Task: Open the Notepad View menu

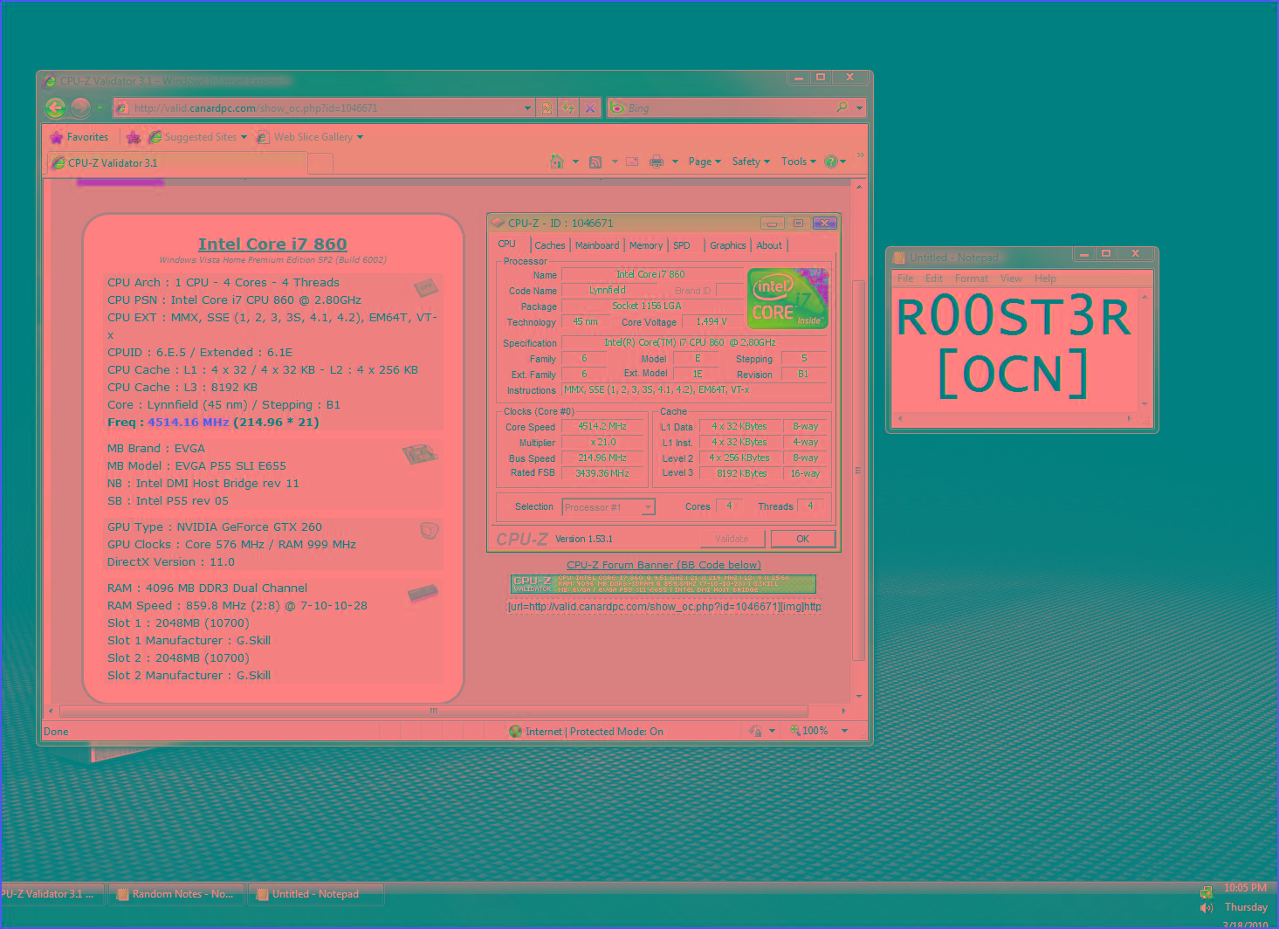Action: click(1011, 279)
